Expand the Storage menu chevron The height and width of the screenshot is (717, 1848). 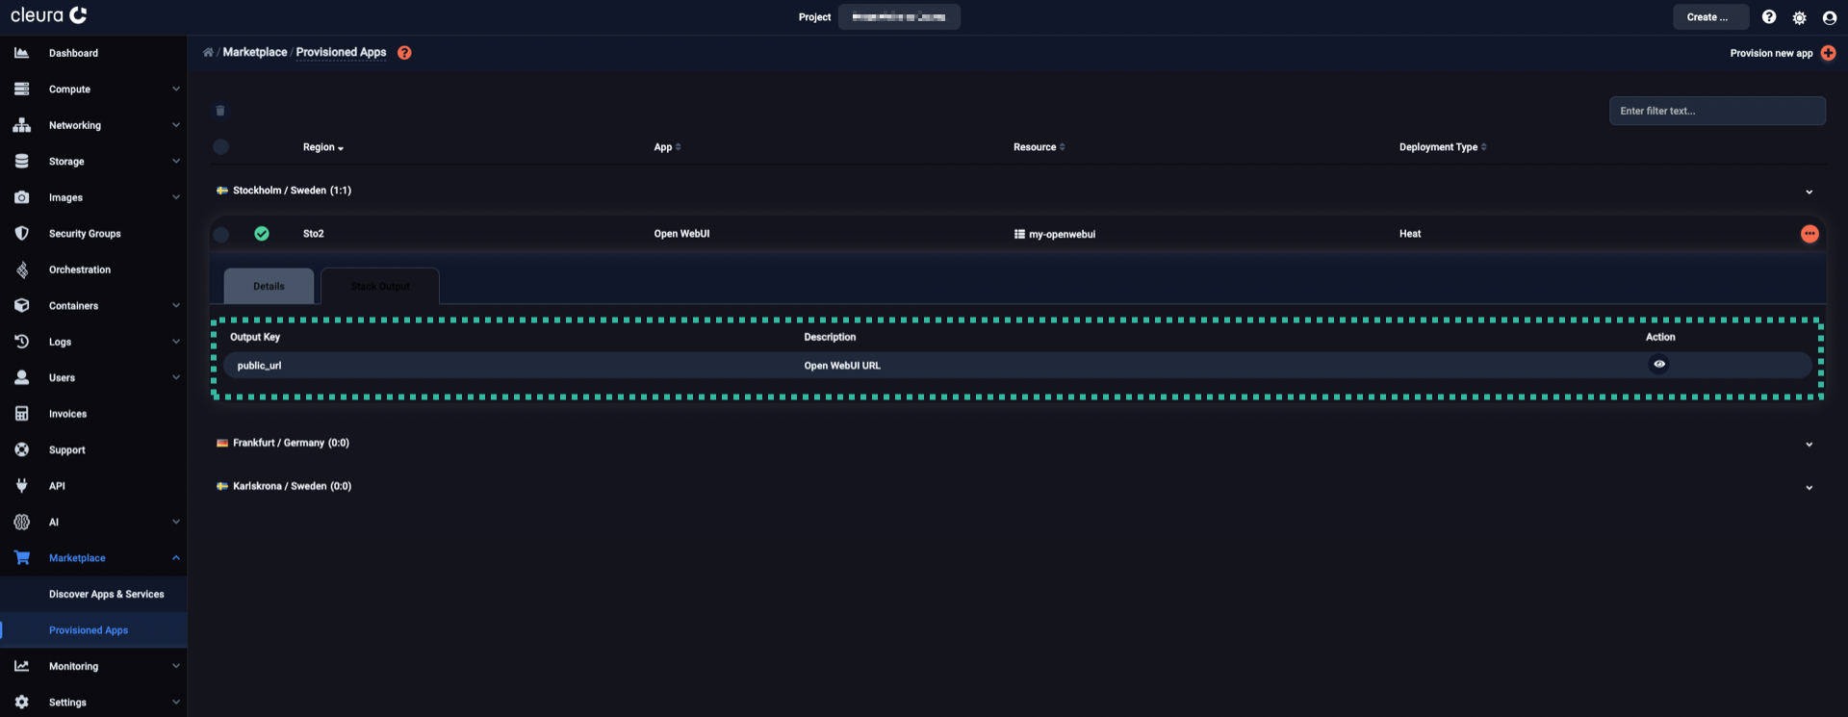coord(176,161)
